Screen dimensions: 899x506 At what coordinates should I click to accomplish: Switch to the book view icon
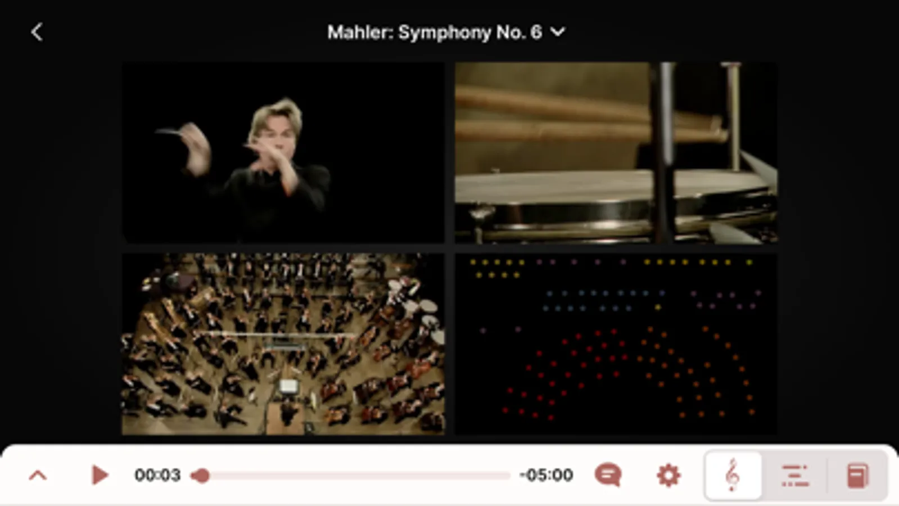[x=858, y=475]
